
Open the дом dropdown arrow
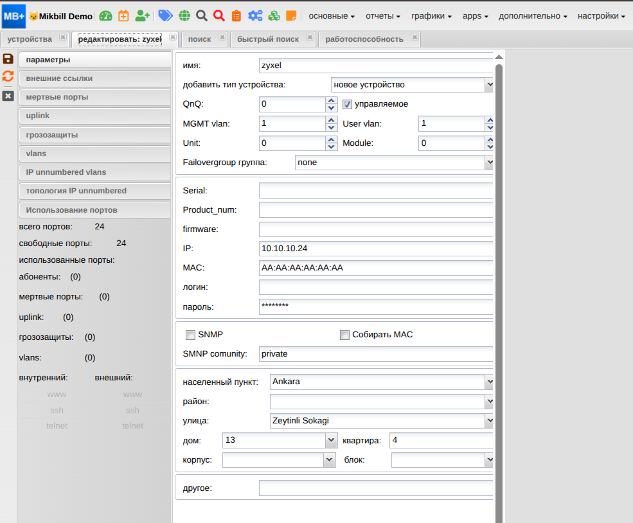coord(330,440)
